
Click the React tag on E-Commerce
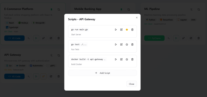click(x=10, y=23)
